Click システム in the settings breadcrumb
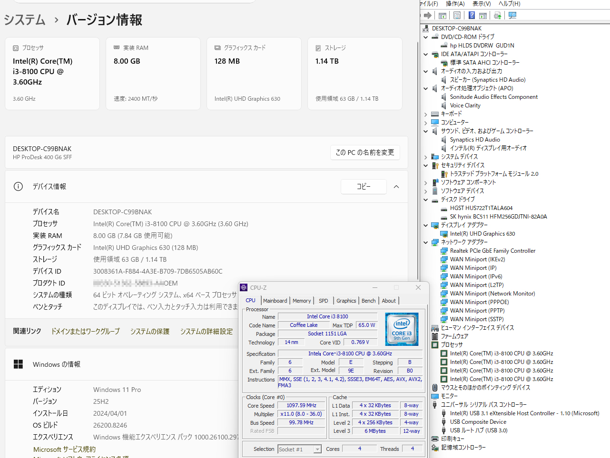 25,20
